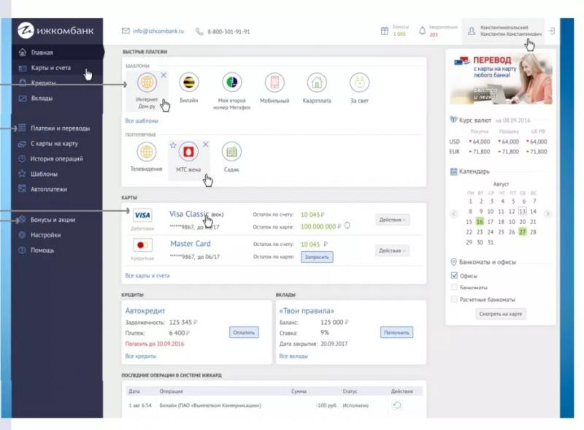Image resolution: width=584 pixels, height=430 pixels.
Task: Go to next month in calendar
Action: tap(547, 214)
